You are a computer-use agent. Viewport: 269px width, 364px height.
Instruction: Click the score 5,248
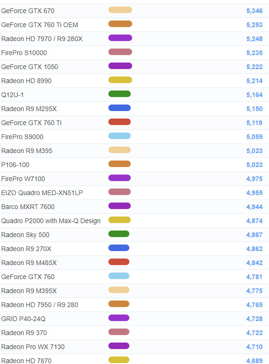255,39
